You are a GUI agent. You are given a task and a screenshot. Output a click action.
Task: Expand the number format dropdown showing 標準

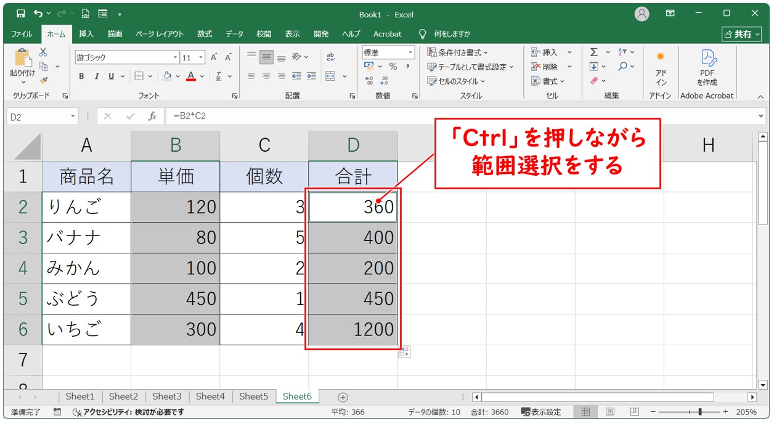[410, 52]
